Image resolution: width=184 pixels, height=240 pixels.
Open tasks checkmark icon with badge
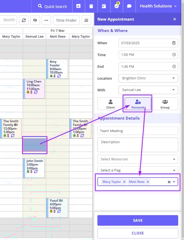pos(116,6)
